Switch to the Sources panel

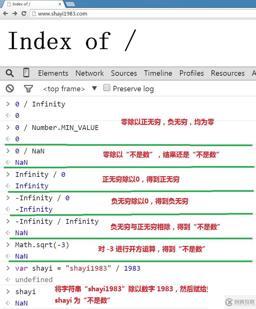coord(124,73)
